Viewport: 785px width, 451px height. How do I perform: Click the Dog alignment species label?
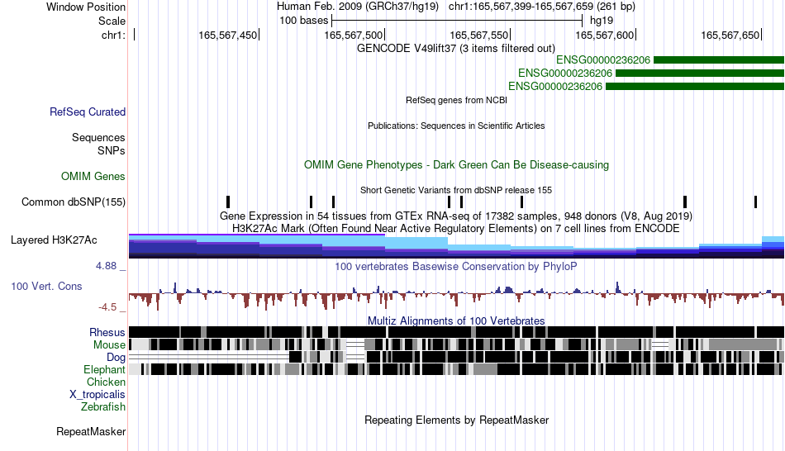click(116, 357)
